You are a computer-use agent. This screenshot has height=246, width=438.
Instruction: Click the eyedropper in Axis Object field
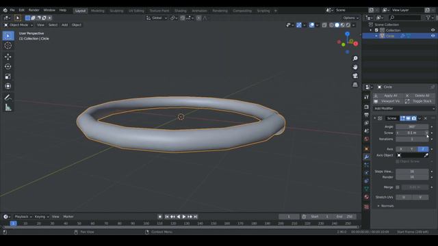426,155
